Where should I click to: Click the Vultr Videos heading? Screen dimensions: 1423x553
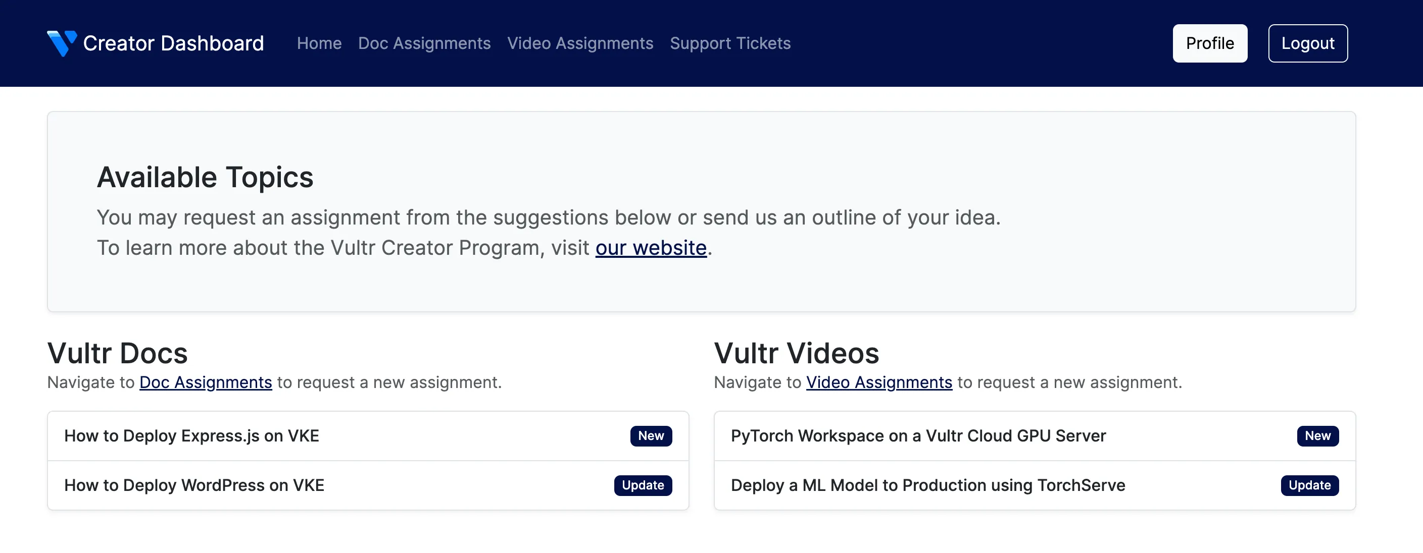coord(796,353)
